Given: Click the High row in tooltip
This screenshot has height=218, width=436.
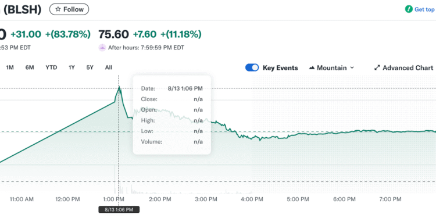Looking at the screenshot, I should click(172, 120).
